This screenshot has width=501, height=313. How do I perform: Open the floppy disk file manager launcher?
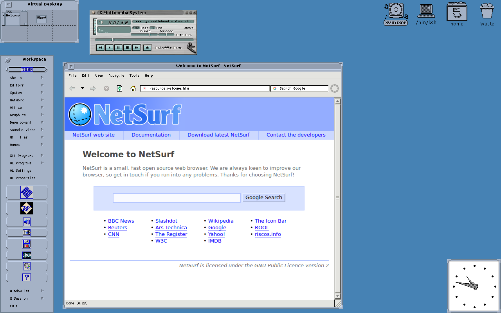point(27,244)
